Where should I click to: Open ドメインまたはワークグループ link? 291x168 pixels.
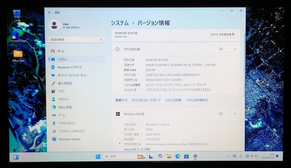[146, 100]
